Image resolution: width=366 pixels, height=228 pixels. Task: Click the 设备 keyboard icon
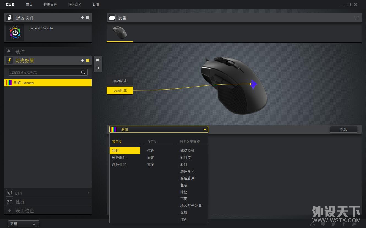tap(112, 18)
